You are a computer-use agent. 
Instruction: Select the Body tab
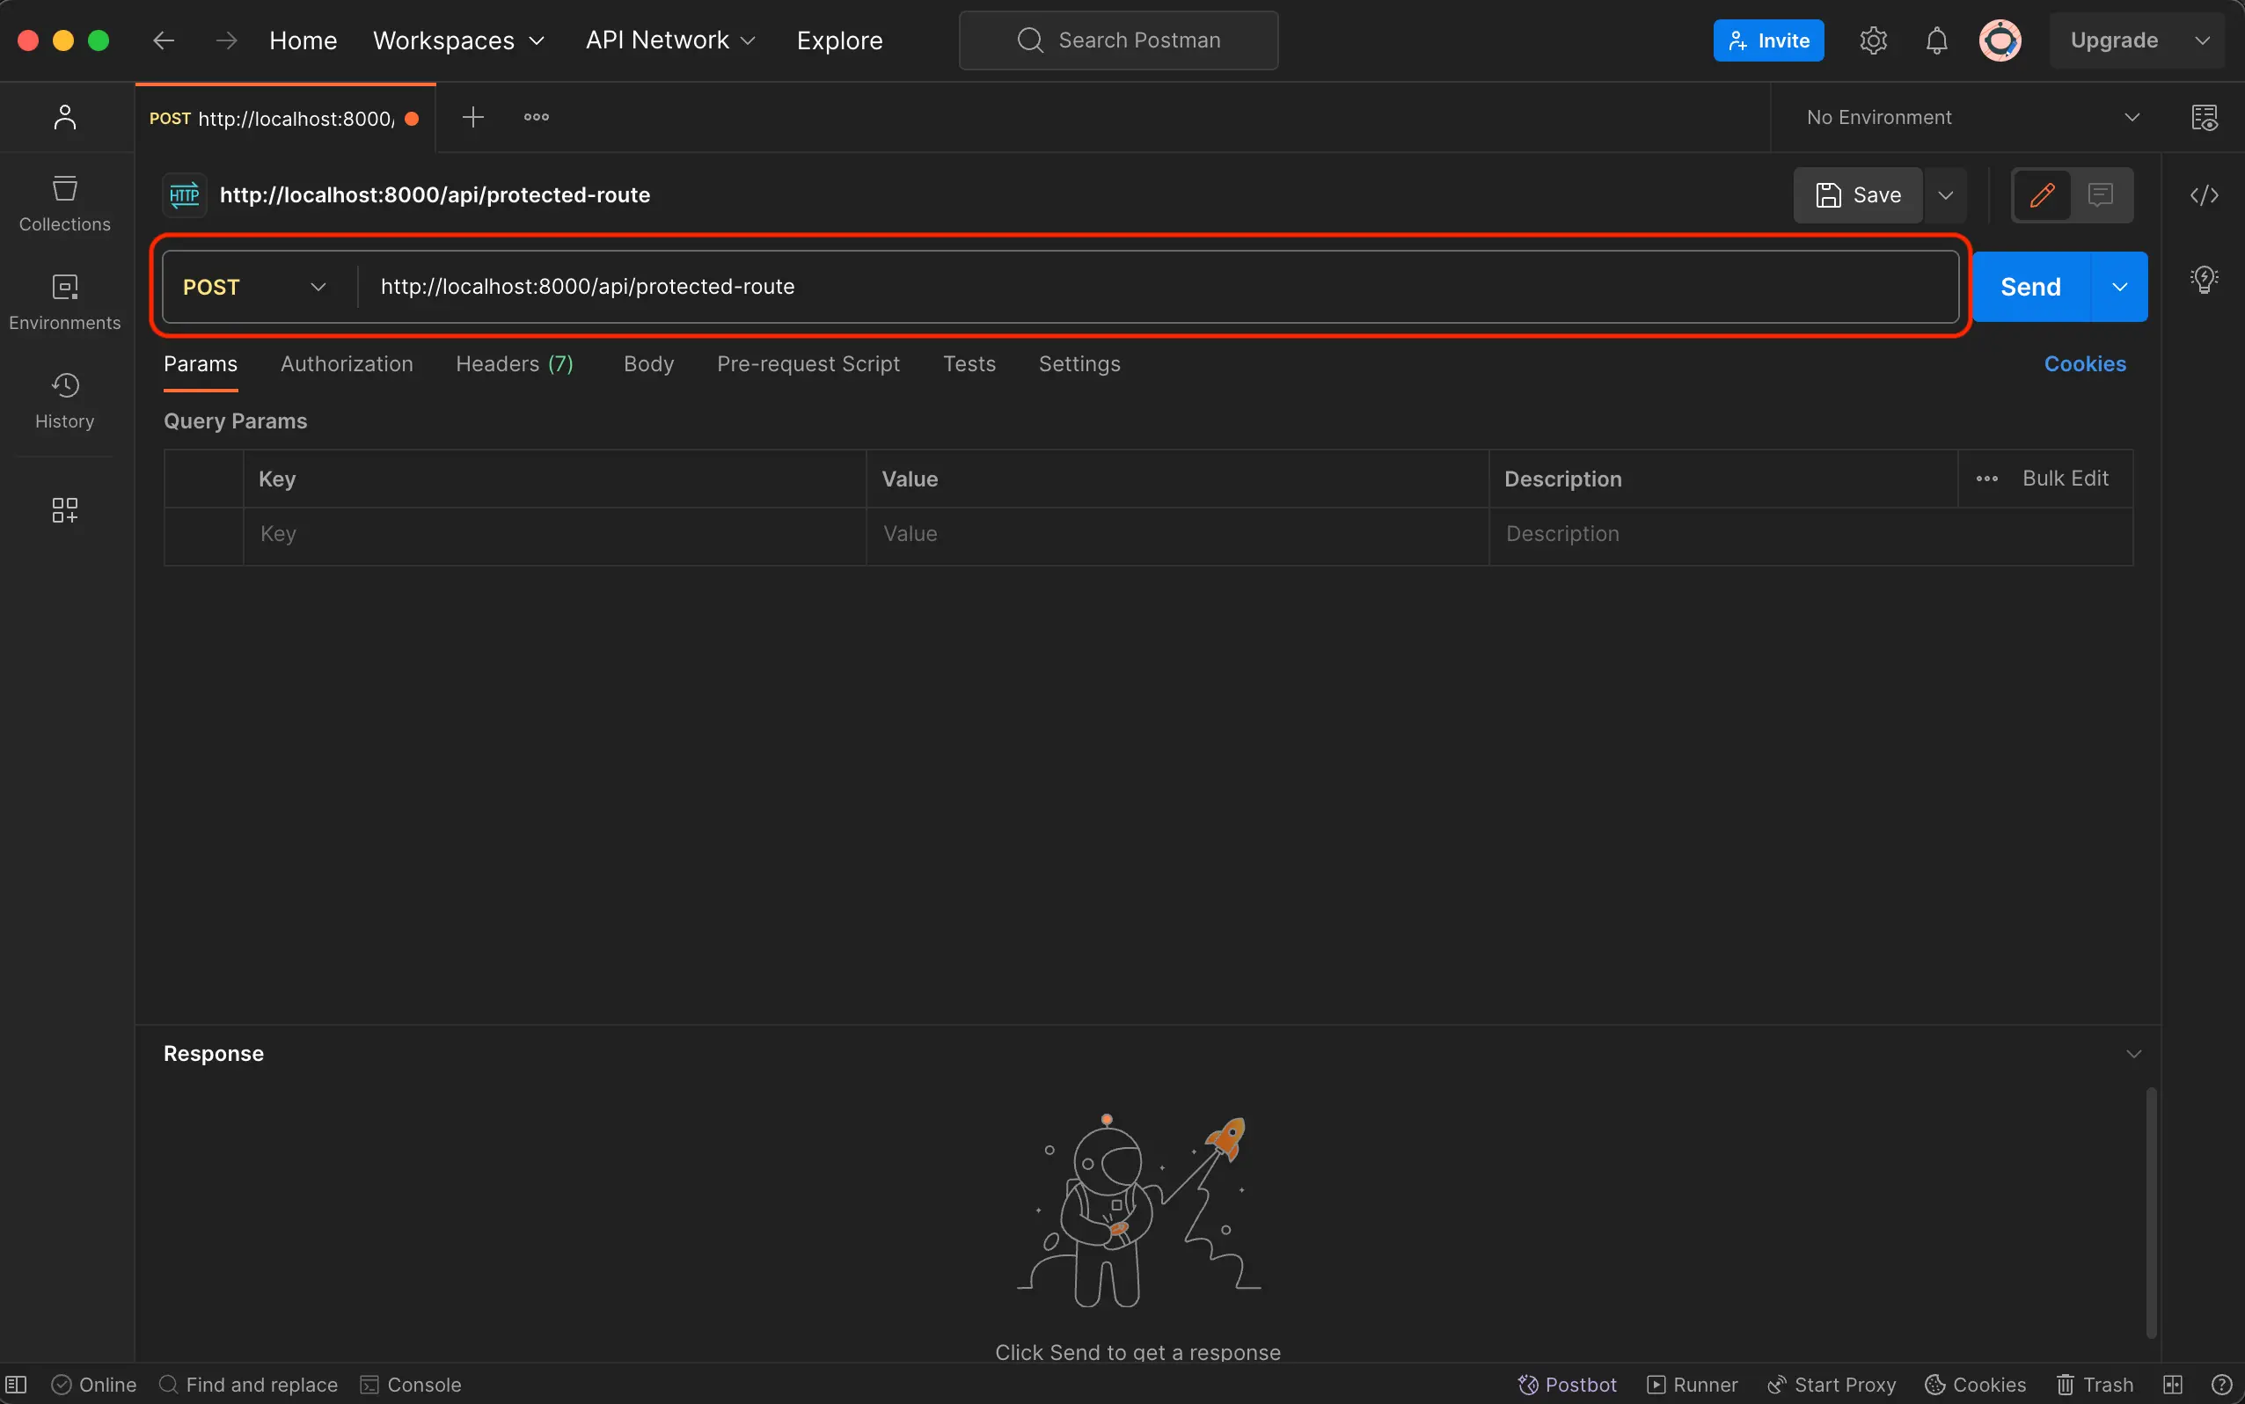point(648,364)
